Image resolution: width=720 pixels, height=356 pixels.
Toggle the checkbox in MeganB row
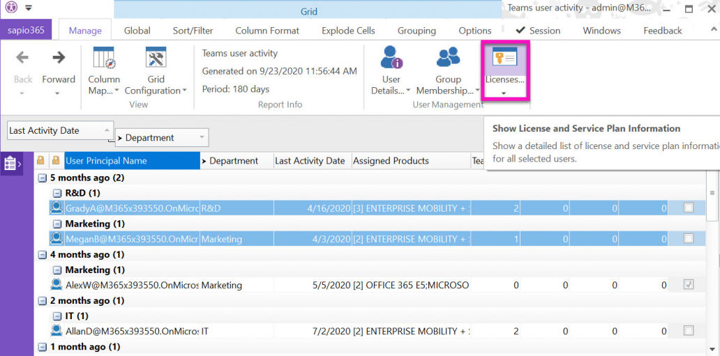689,238
